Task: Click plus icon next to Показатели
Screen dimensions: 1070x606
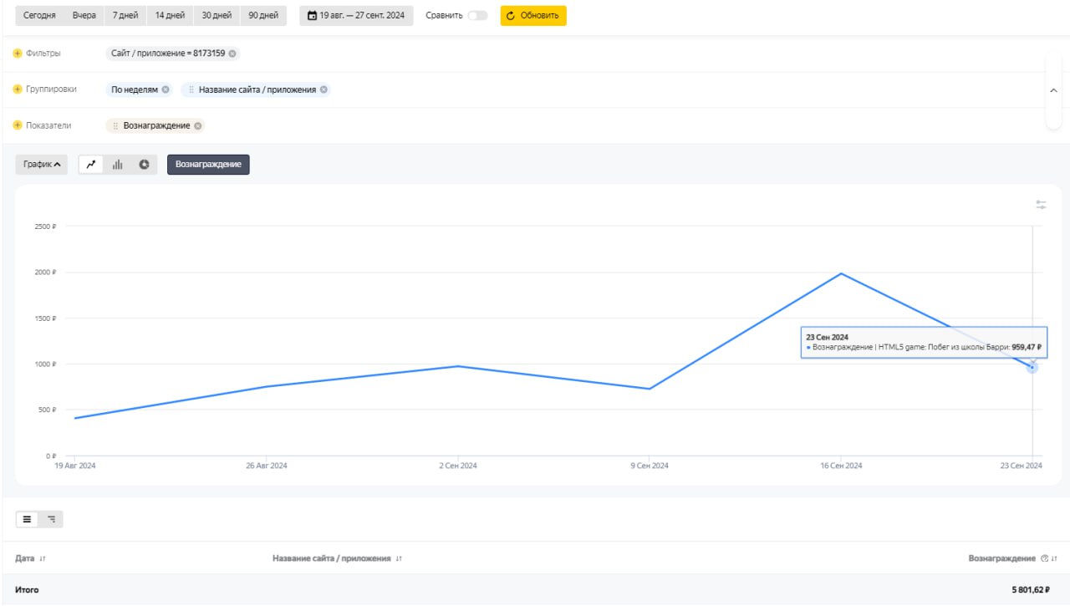Action: point(18,125)
